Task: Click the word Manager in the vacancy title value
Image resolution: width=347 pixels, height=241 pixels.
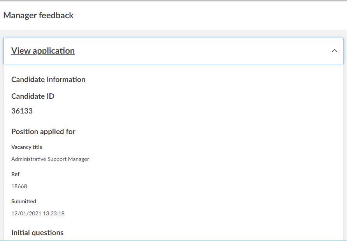Action: point(79,159)
